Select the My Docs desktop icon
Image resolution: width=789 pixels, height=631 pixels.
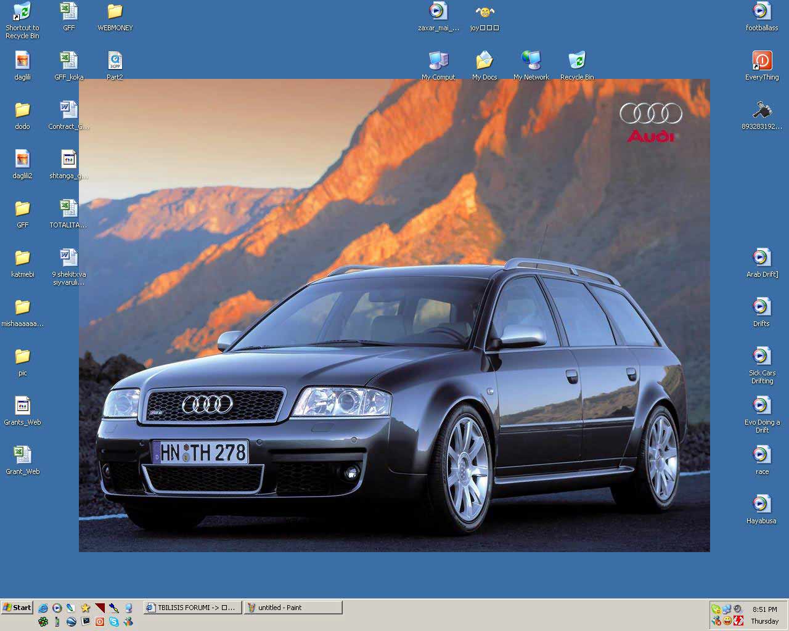(x=484, y=62)
